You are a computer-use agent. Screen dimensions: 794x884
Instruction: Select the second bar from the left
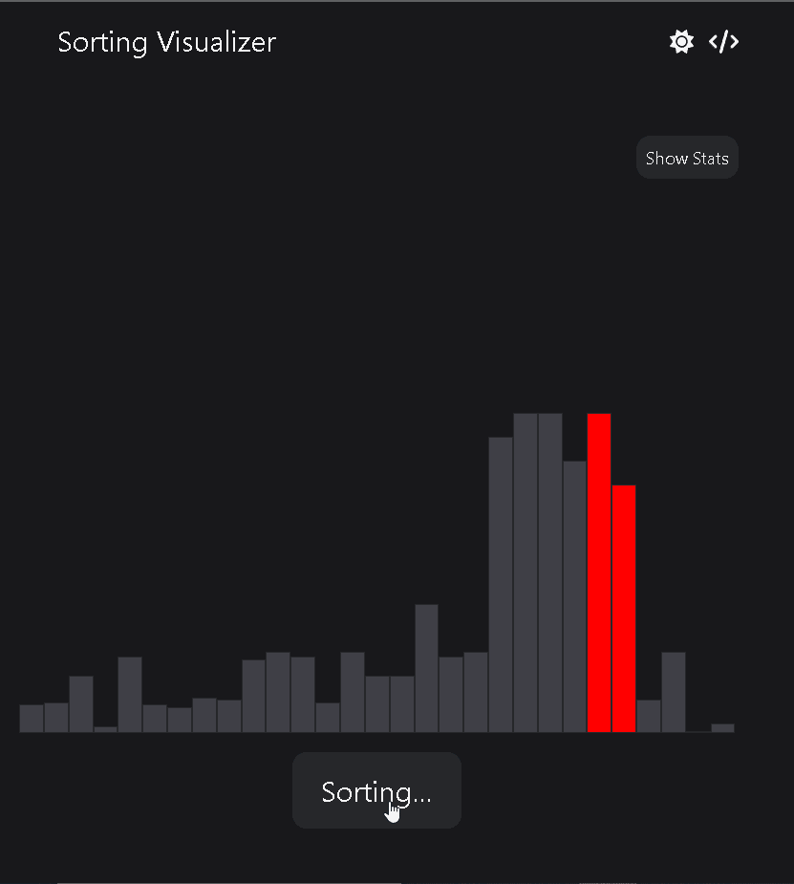coord(56,718)
